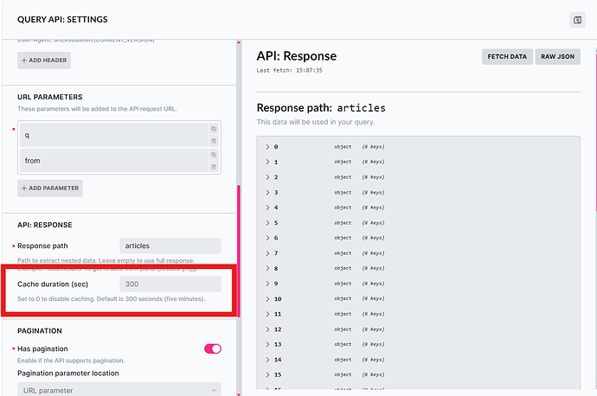Click the Response path input field
Screen dimensions: 597x396
(x=170, y=246)
